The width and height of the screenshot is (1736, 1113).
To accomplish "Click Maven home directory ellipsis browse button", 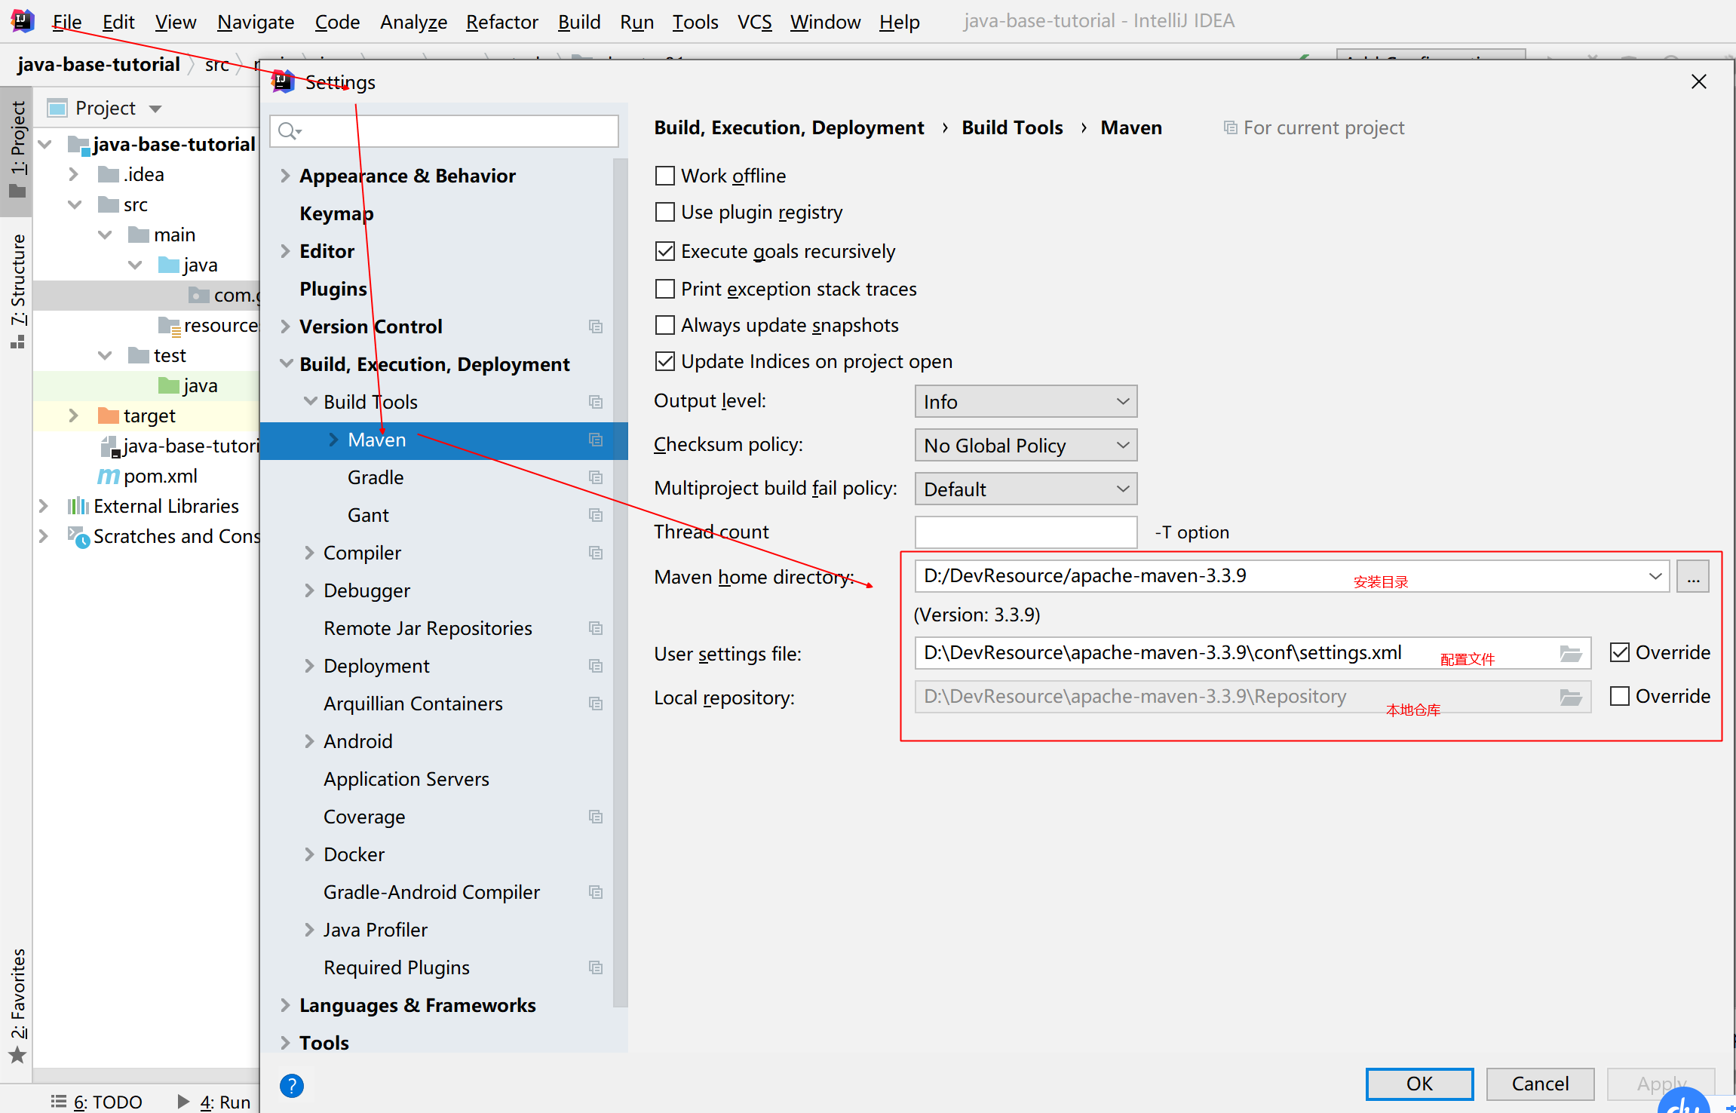I will [1692, 577].
